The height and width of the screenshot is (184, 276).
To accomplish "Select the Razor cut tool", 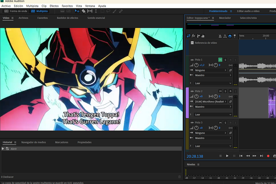I will point(83,11).
